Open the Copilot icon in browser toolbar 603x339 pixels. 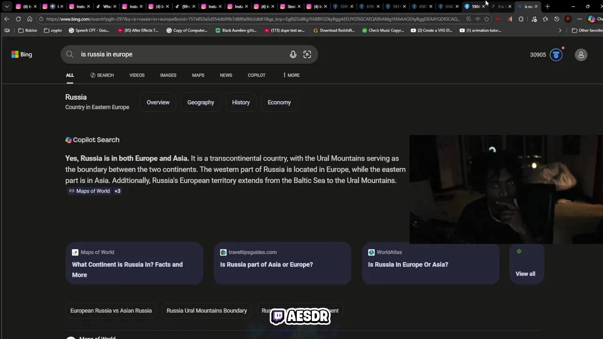coord(592,19)
